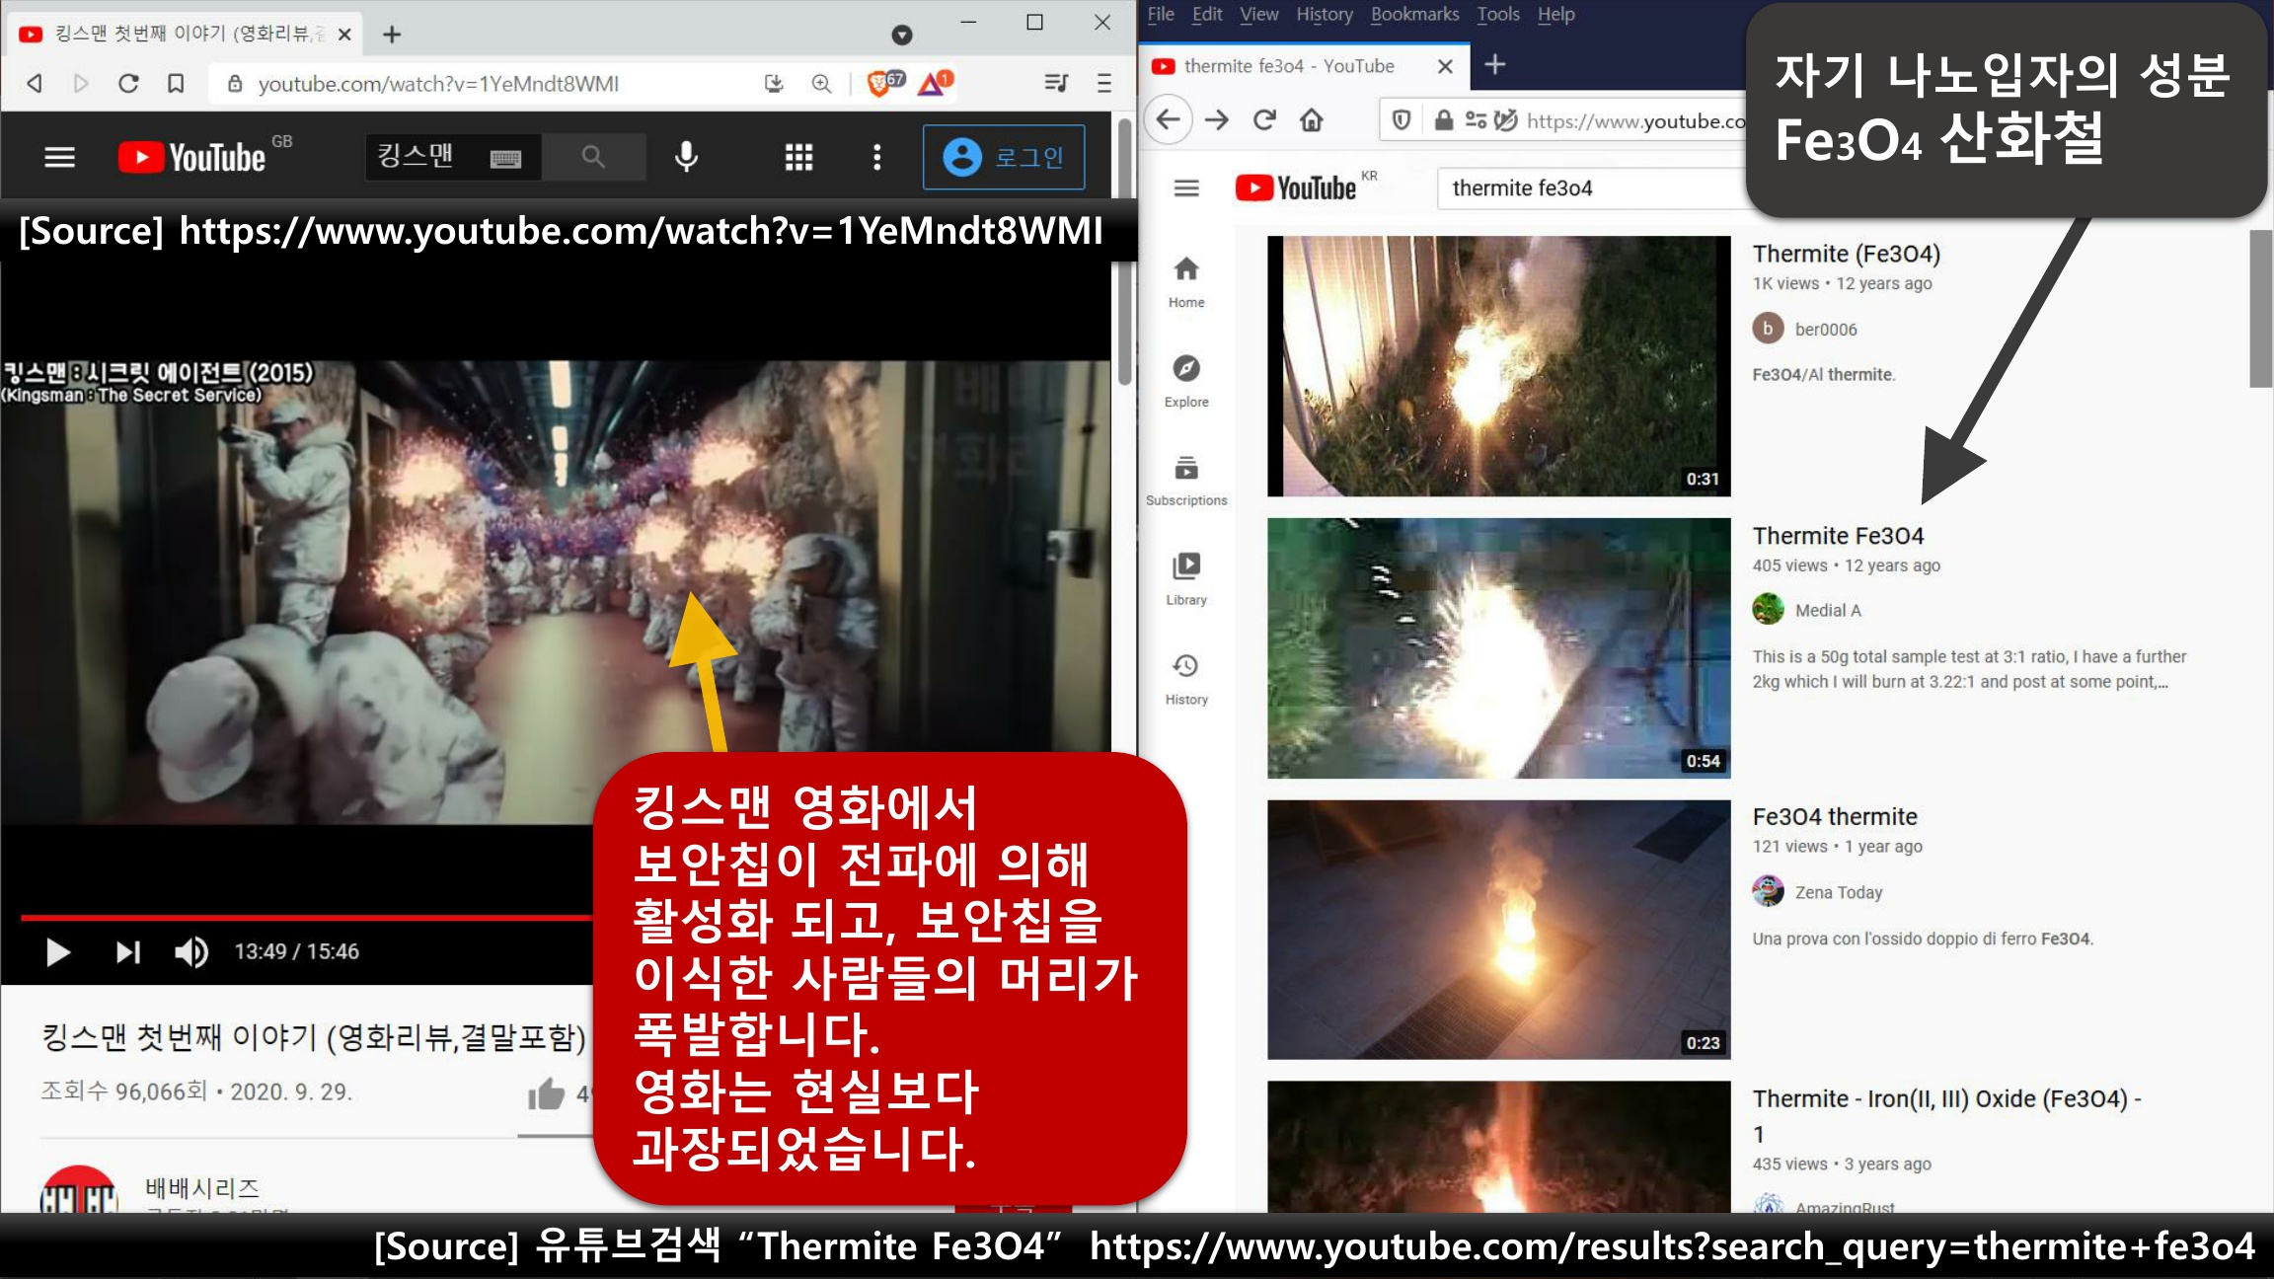The image size is (2274, 1279).
Task: Open the Thermite (Fe3O4) 0:31 thumbnail
Action: tap(1498, 366)
